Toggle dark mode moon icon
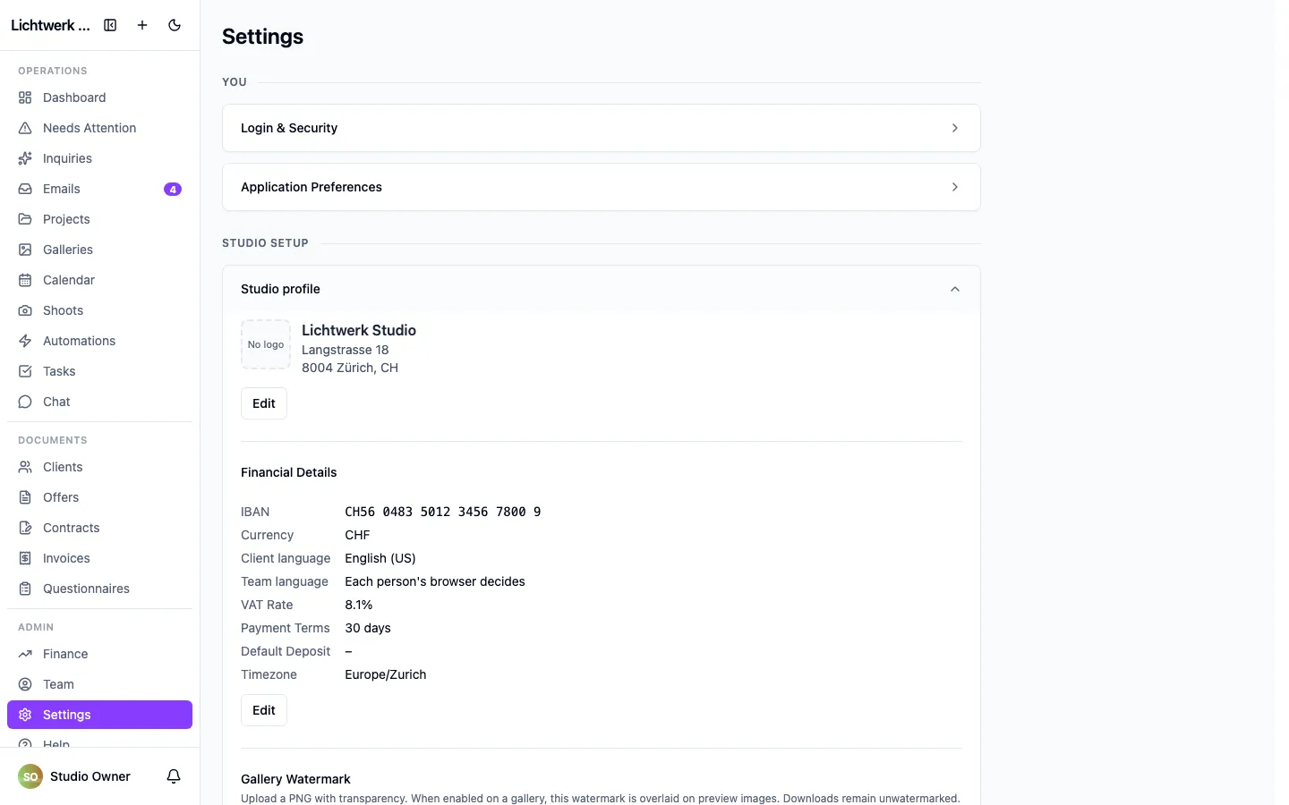The height and width of the screenshot is (805, 1289). coord(175,25)
